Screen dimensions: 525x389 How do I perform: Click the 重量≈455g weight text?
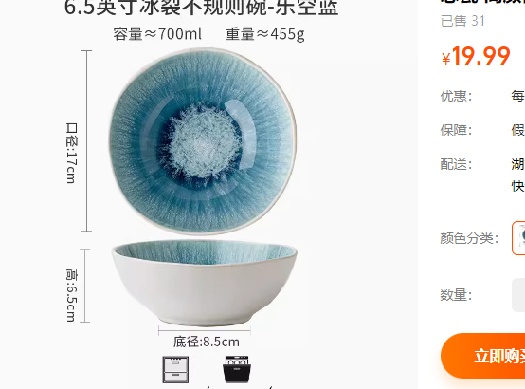[264, 34]
